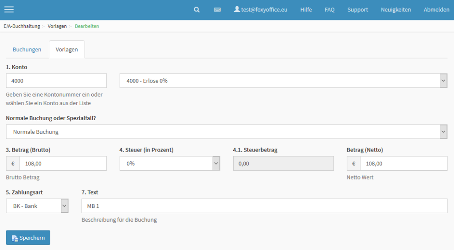Select the Vorlagen tab
This screenshot has width=454, height=250.
click(67, 50)
